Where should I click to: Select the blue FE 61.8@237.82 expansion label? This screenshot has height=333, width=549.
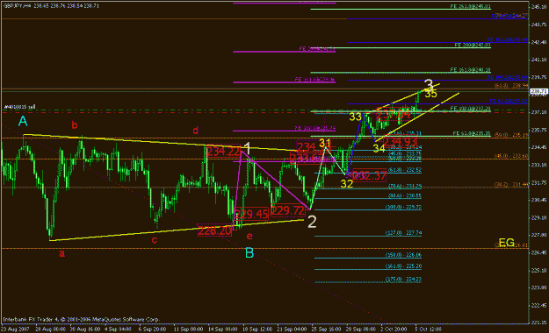pos(509,101)
